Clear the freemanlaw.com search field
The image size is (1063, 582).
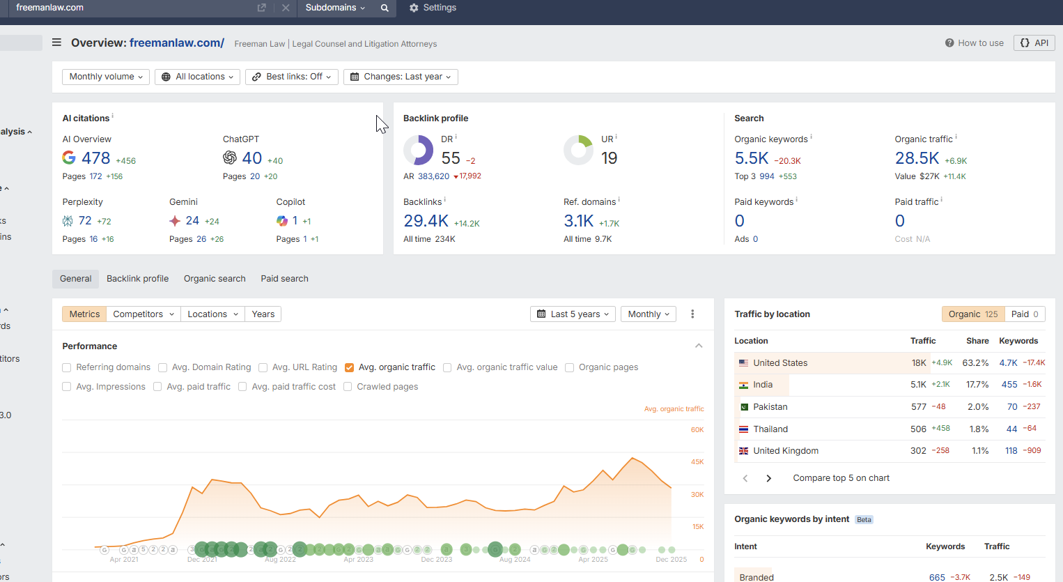point(286,8)
